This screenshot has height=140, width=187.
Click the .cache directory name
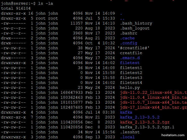click(x=127, y=38)
